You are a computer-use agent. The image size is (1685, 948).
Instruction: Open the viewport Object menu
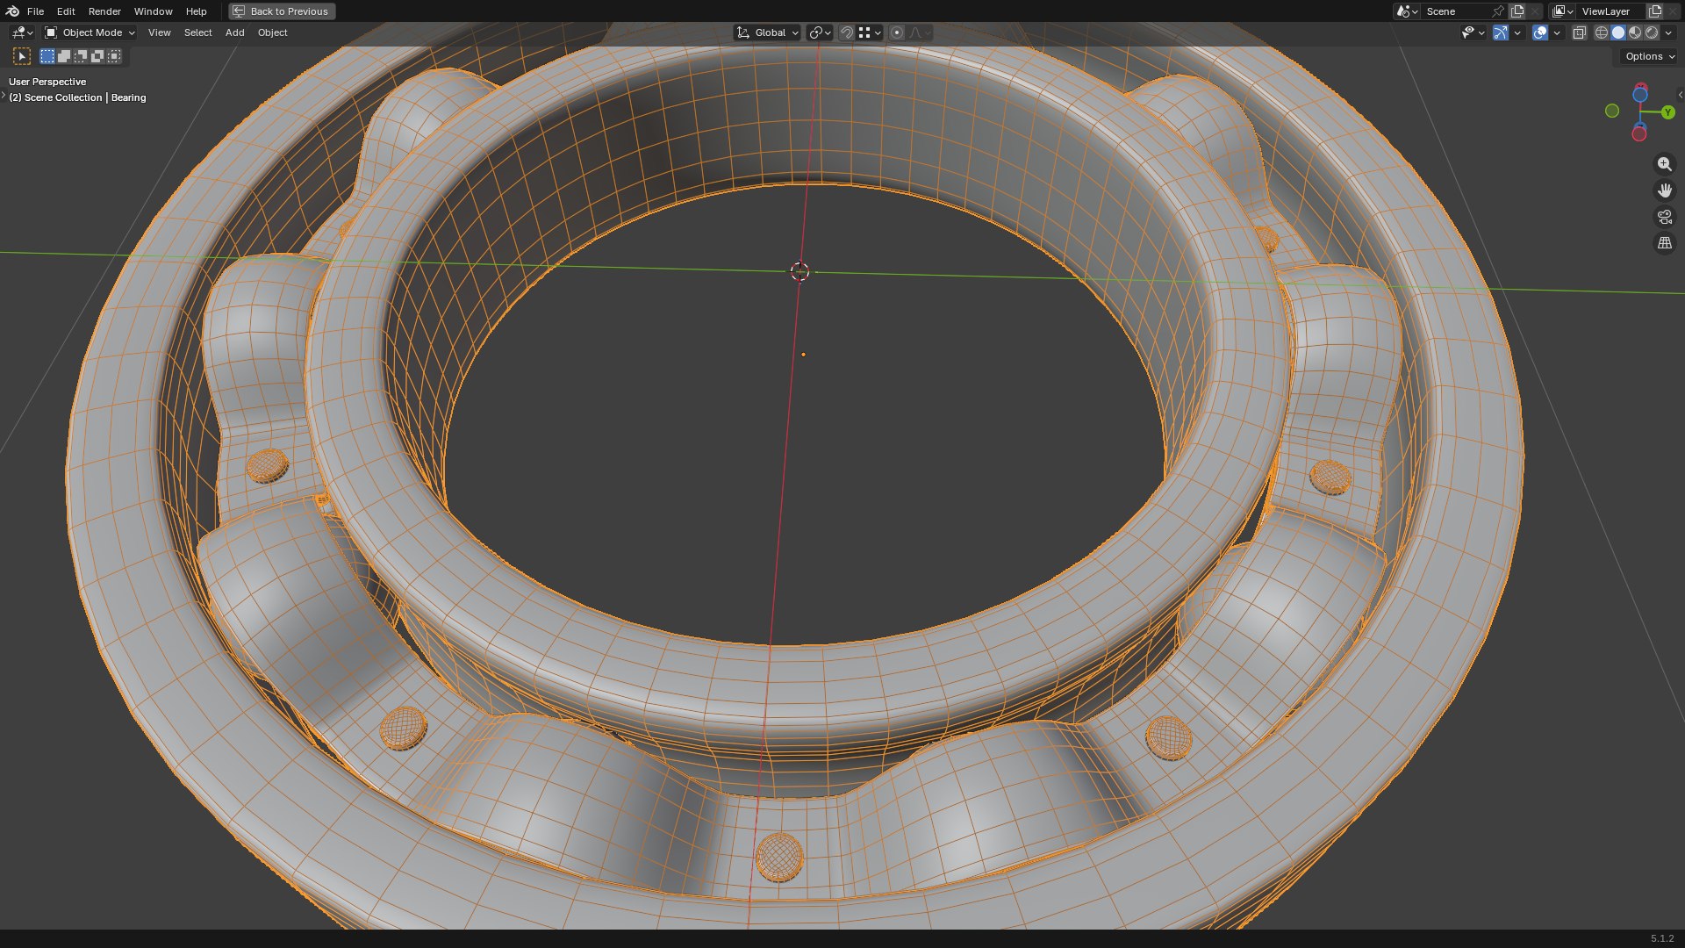coord(272,32)
